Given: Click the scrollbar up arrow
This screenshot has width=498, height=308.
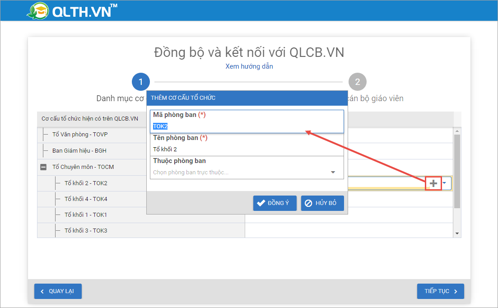Looking at the screenshot, I should coord(457,131).
